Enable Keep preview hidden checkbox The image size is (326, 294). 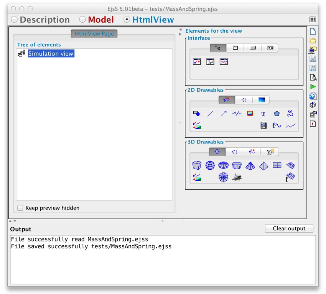click(x=20, y=208)
